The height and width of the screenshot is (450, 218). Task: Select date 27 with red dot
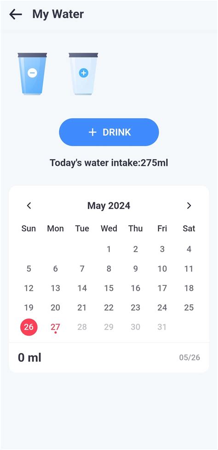(55, 327)
